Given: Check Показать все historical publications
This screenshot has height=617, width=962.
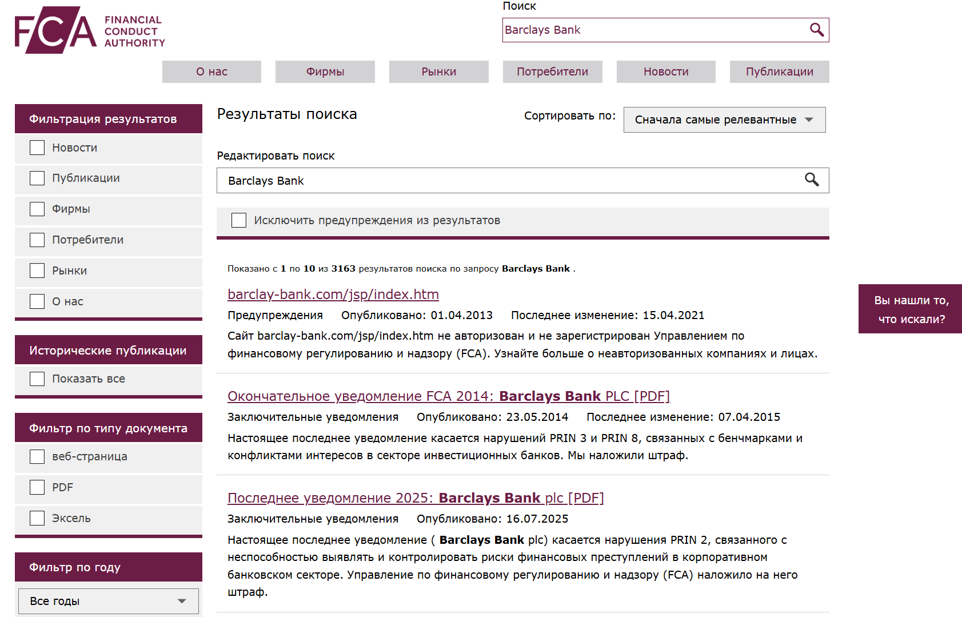Looking at the screenshot, I should pos(37,379).
